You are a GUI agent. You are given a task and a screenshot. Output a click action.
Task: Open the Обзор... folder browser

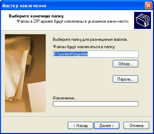(125, 64)
